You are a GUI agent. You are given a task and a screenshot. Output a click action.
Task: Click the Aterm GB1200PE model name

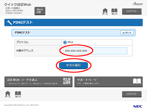coord(14,11)
